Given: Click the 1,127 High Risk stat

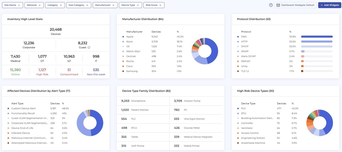Looking at the screenshot, I should [x=42, y=72].
